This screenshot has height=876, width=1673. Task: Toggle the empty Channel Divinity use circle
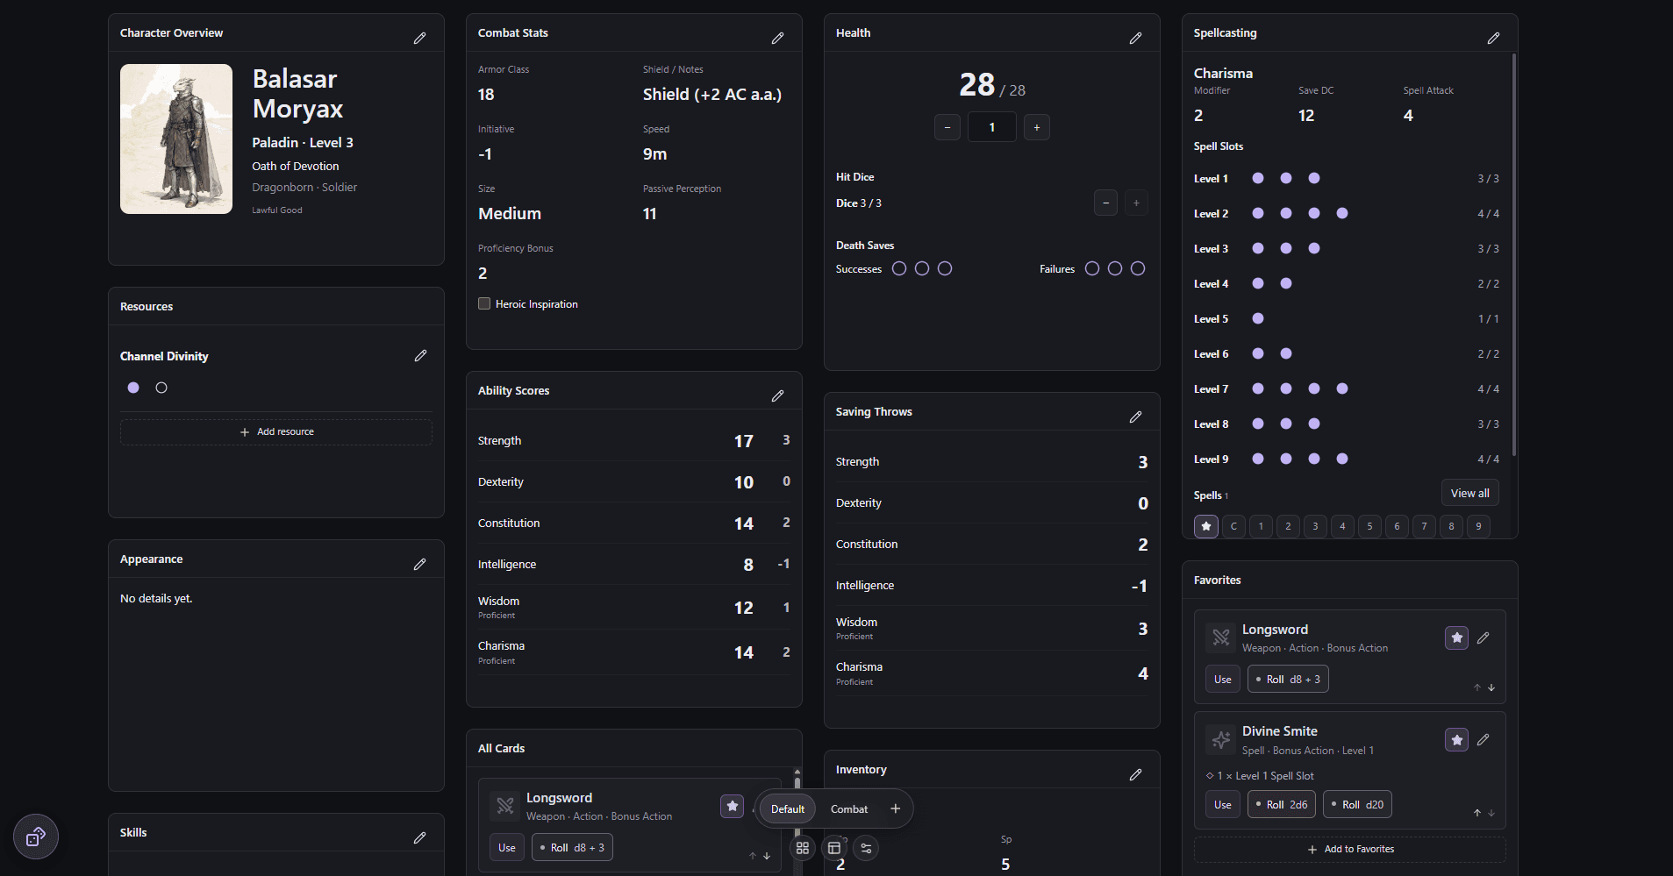click(x=161, y=388)
